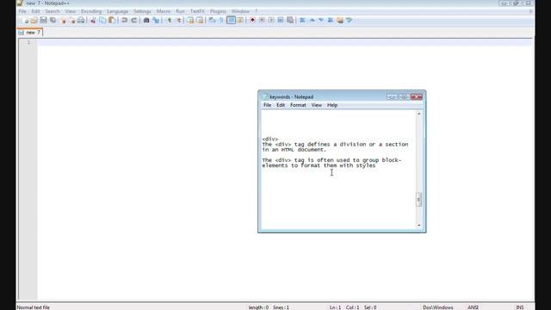The image size is (551, 310).
Task: Open the Plugins menu
Action: [x=218, y=11]
